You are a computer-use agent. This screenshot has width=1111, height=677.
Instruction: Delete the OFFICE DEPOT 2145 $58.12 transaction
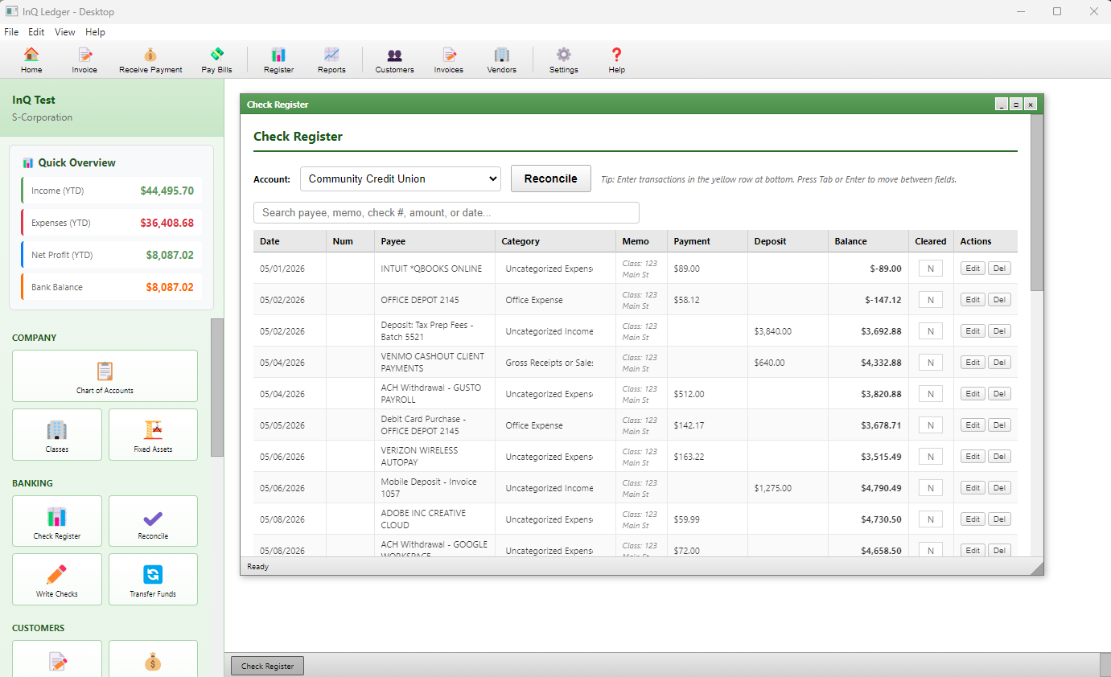(999, 300)
